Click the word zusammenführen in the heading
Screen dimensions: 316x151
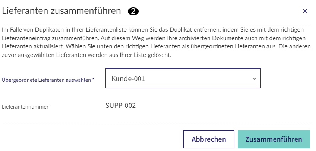(86, 11)
